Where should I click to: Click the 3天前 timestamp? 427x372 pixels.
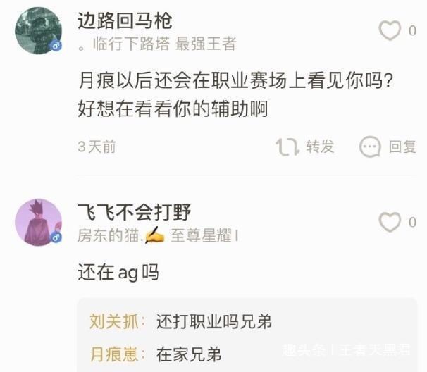97,147
